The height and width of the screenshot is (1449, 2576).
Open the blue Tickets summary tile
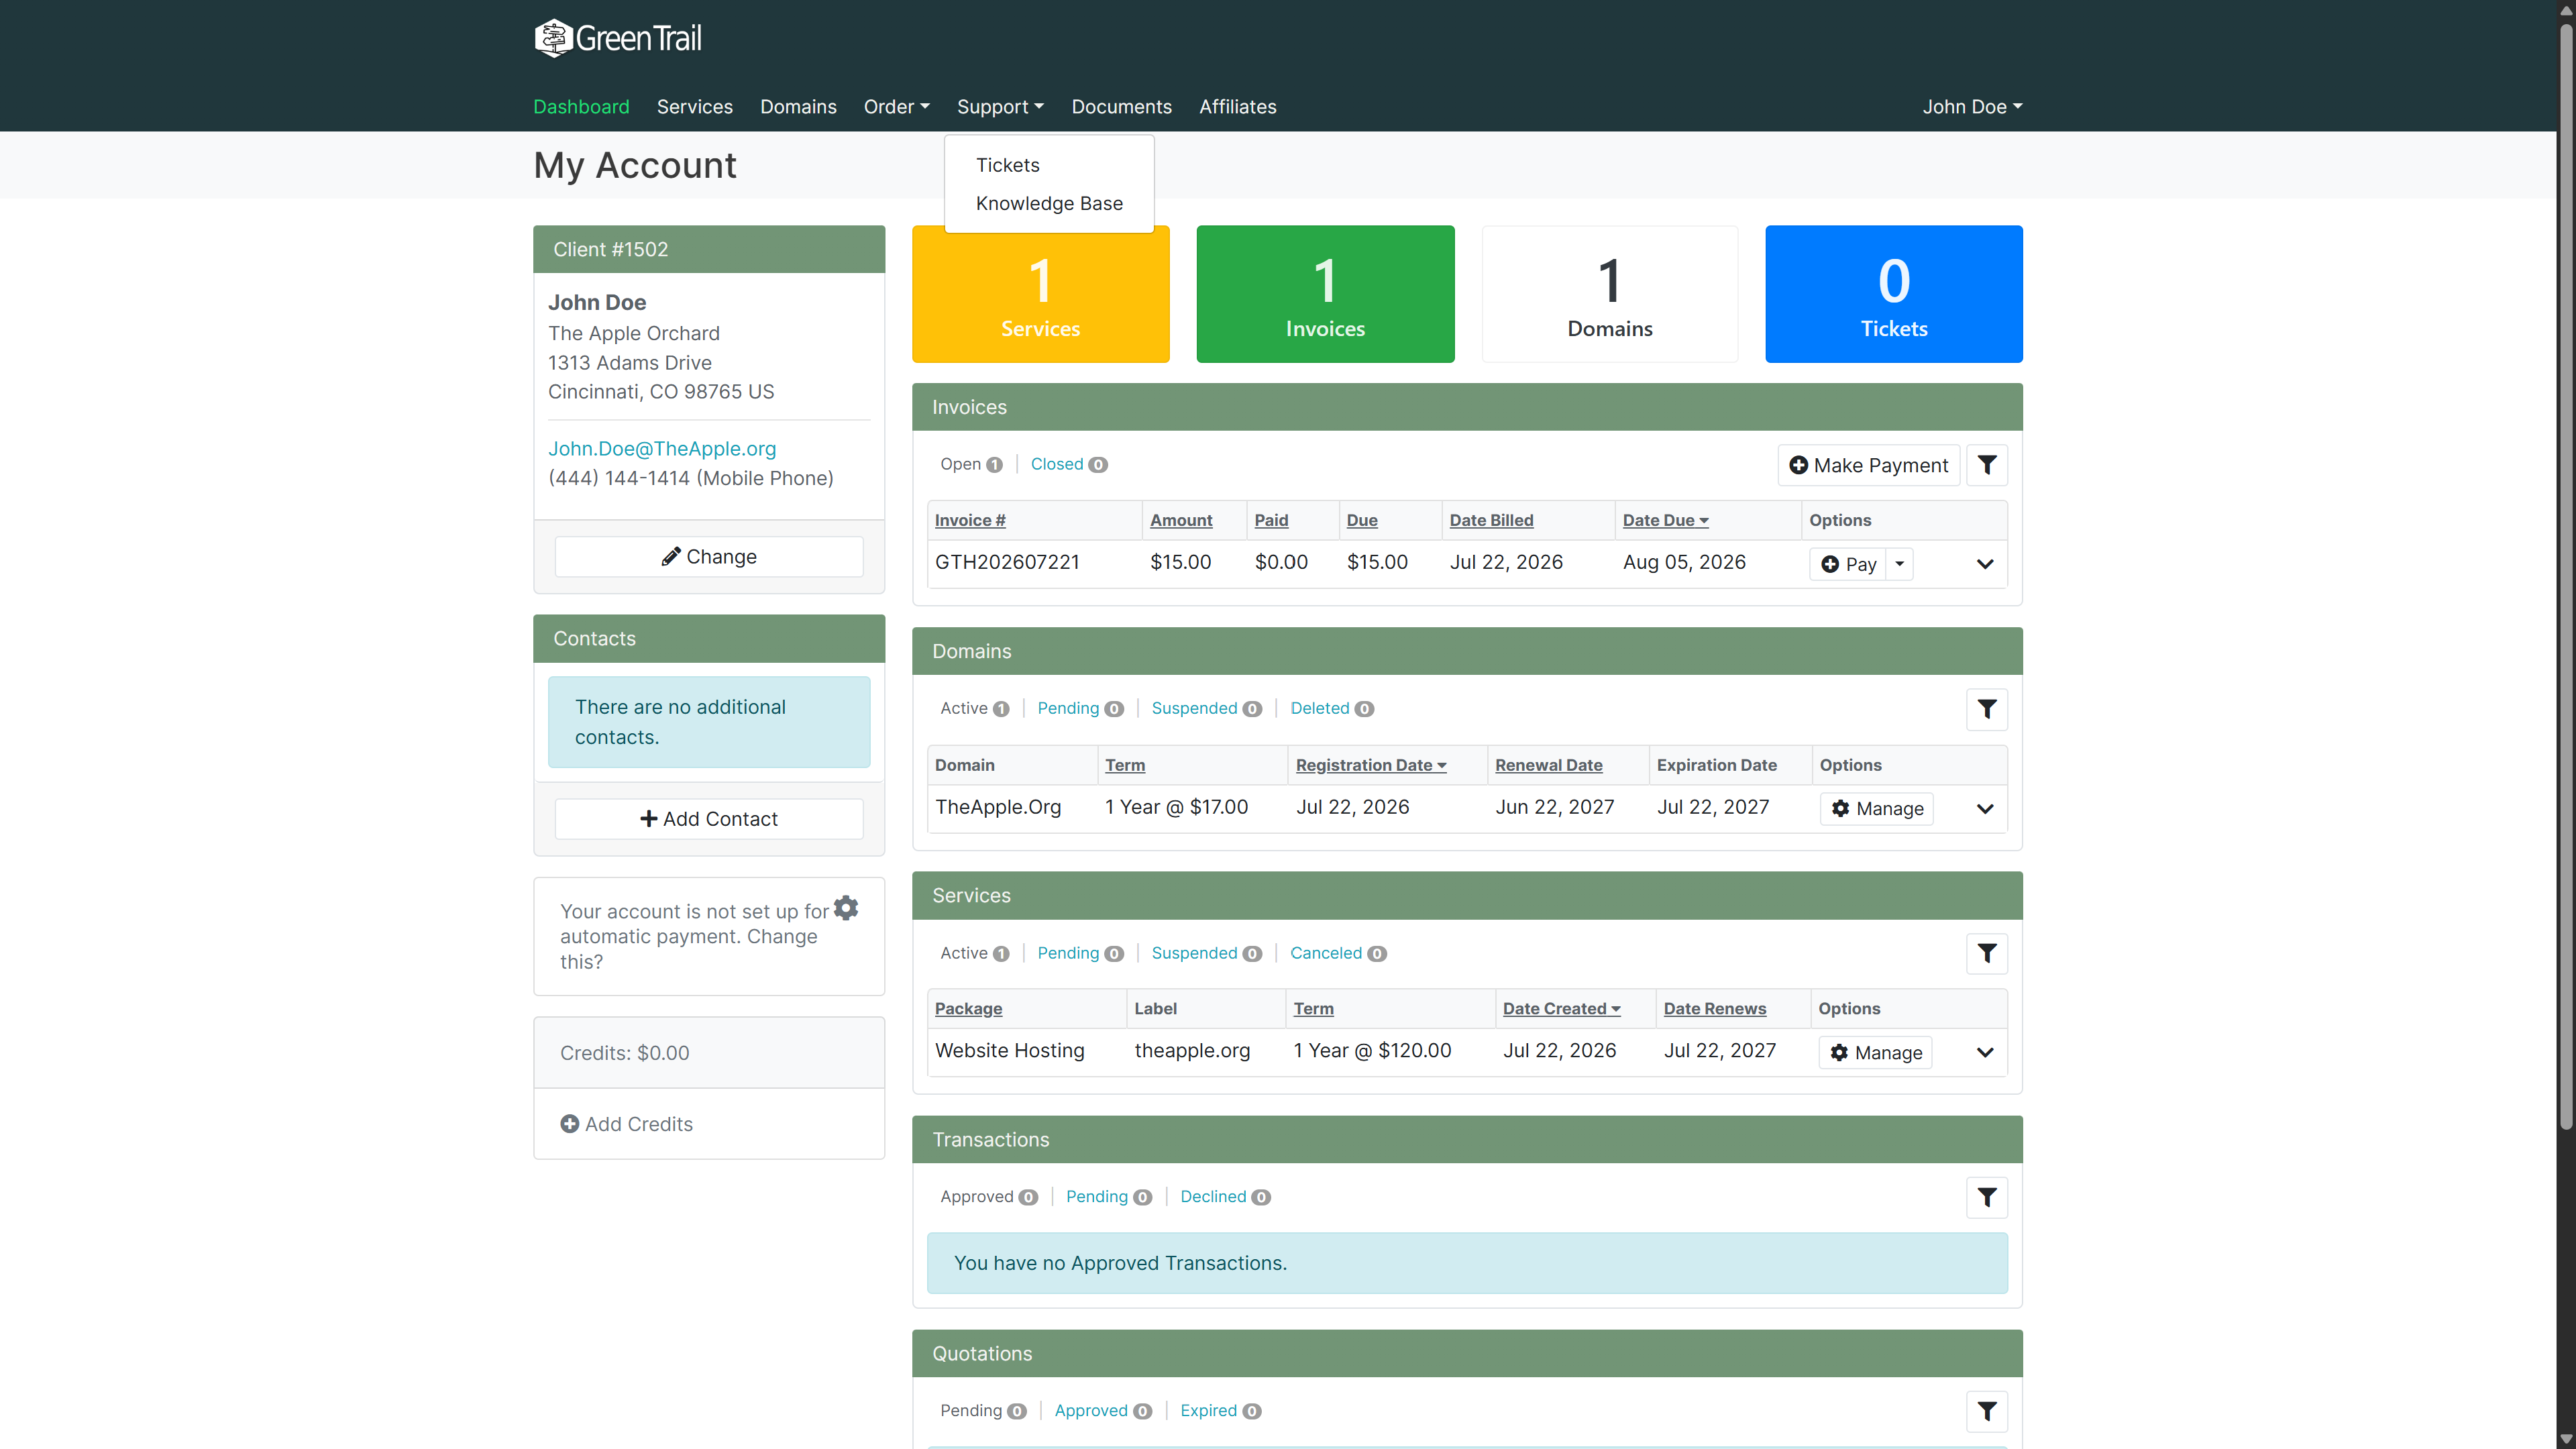[x=1893, y=294]
